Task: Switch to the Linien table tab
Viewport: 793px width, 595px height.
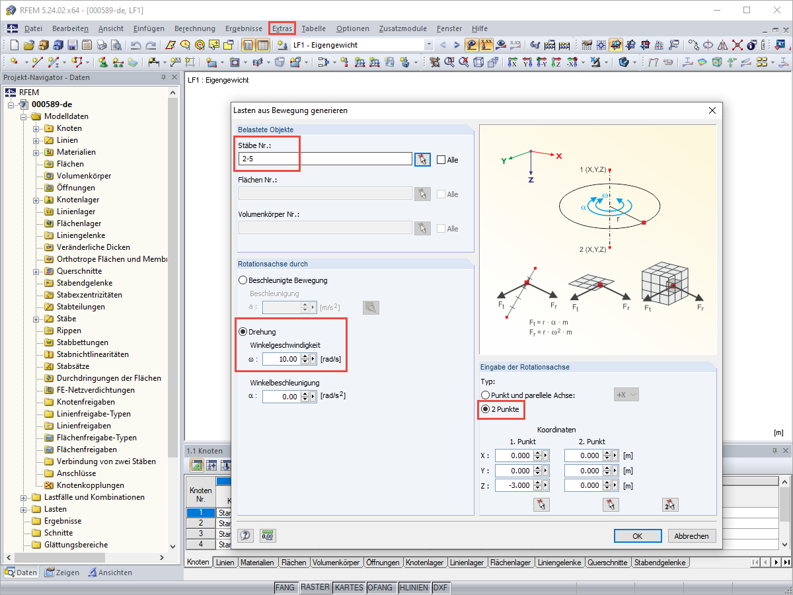Action: [225, 563]
